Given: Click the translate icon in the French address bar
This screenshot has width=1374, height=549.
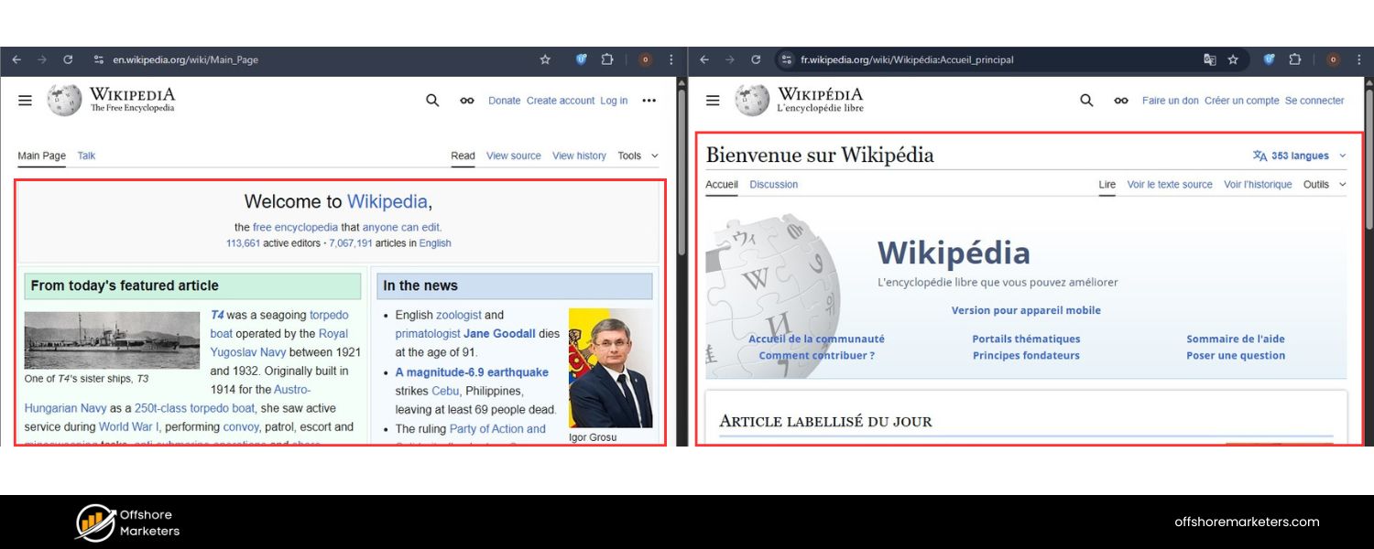Looking at the screenshot, I should (x=1209, y=59).
